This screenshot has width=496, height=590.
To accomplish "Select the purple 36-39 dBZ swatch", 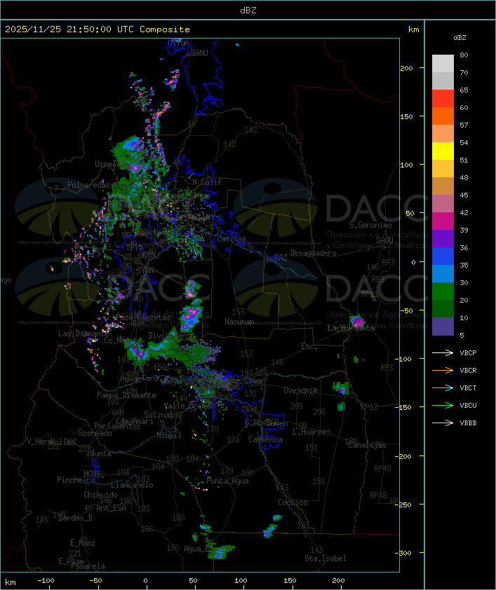I will coord(443,238).
